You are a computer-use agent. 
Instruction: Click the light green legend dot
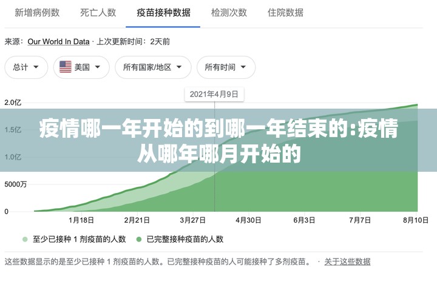click(25, 239)
